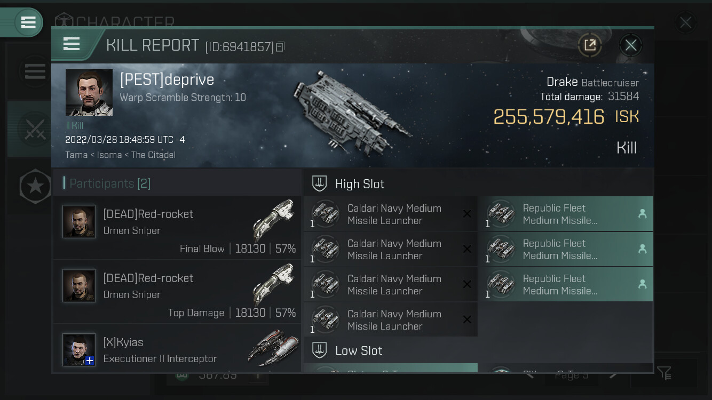
Task: Copy the kill report ID
Action: [x=280, y=47]
